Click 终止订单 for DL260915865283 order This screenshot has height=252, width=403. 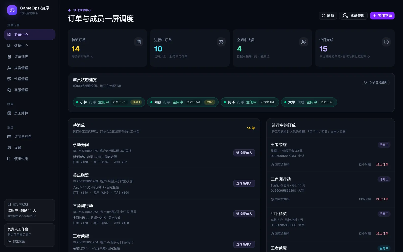(382, 165)
